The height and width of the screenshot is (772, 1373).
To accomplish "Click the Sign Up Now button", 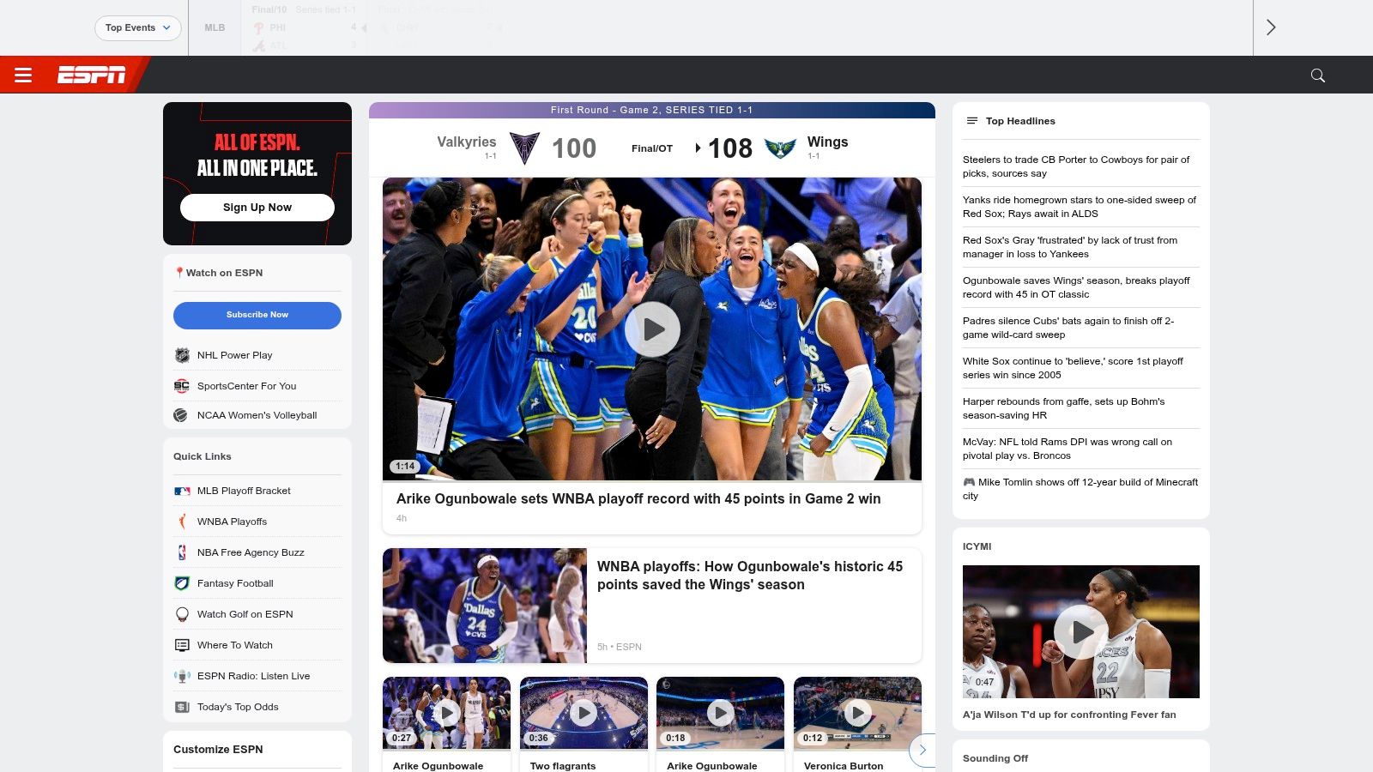I will [x=257, y=208].
